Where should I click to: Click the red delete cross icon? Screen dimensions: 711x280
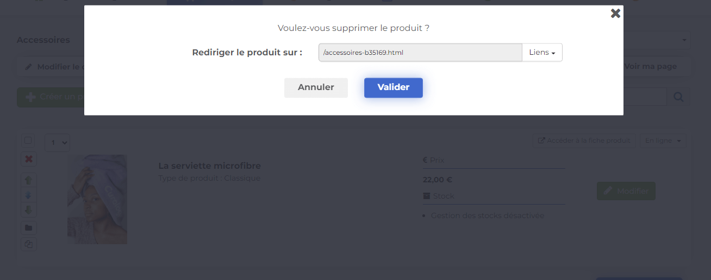pyautogui.click(x=29, y=159)
